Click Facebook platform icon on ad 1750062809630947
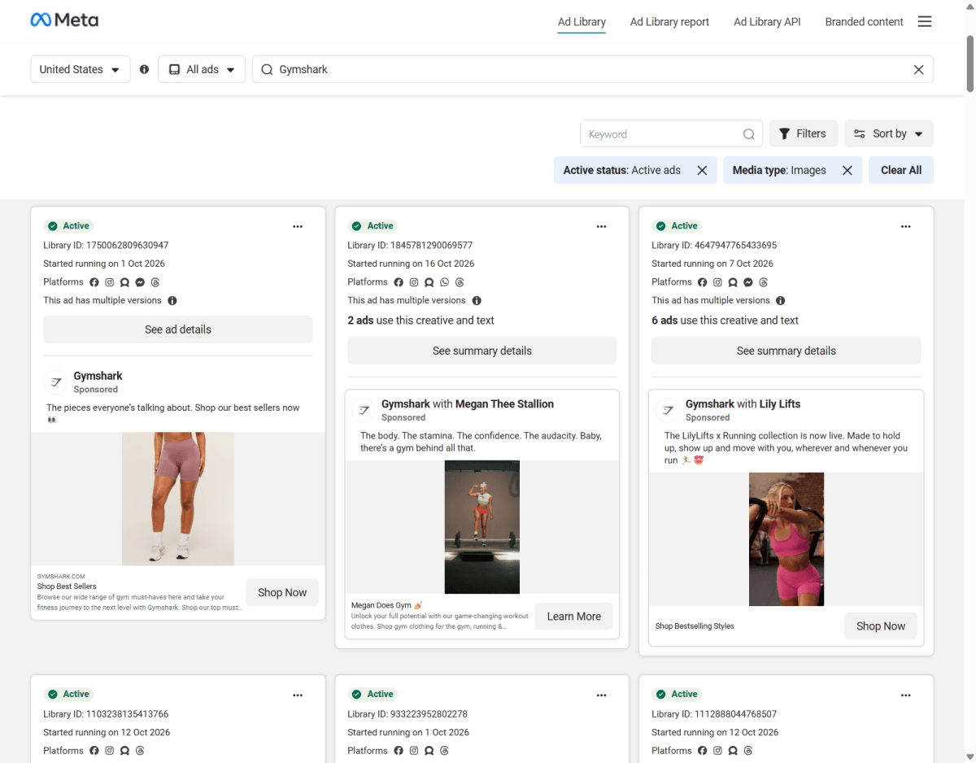This screenshot has width=976, height=763. pyautogui.click(x=94, y=282)
